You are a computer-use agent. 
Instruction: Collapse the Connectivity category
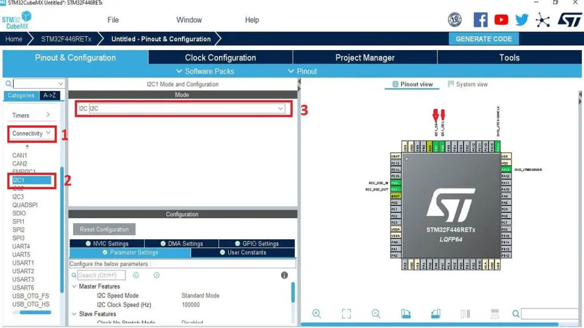[31, 133]
